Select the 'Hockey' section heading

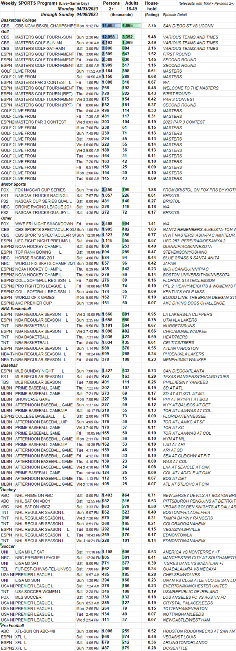pos(8,490)
